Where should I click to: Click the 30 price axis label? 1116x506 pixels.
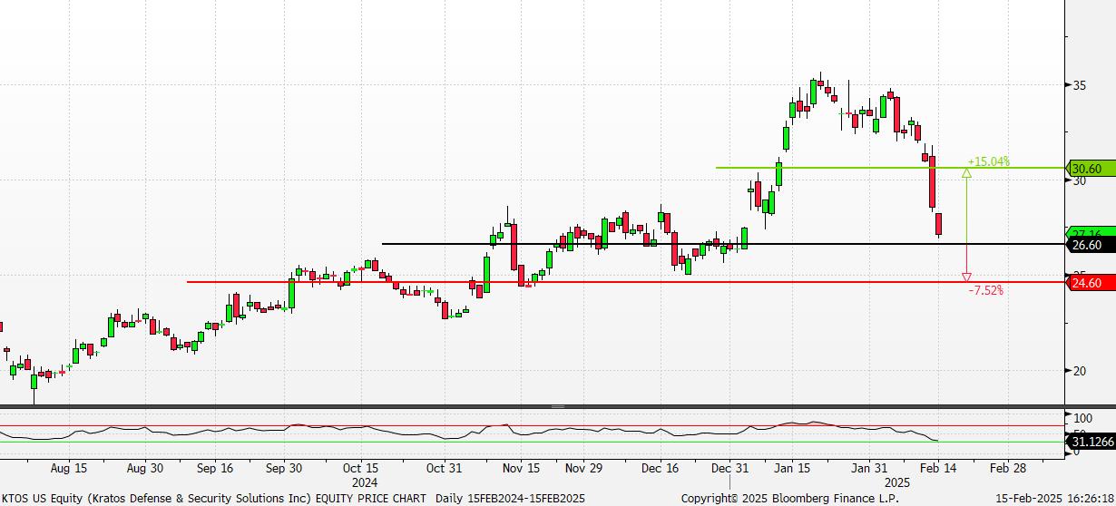tap(1080, 181)
